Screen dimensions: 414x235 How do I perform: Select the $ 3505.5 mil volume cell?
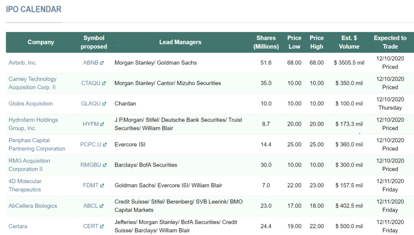(x=349, y=63)
